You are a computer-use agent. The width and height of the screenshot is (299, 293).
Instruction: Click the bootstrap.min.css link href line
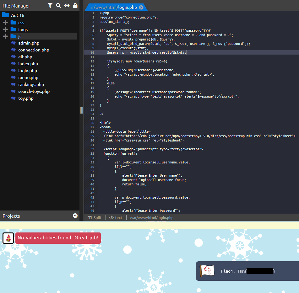199,136
